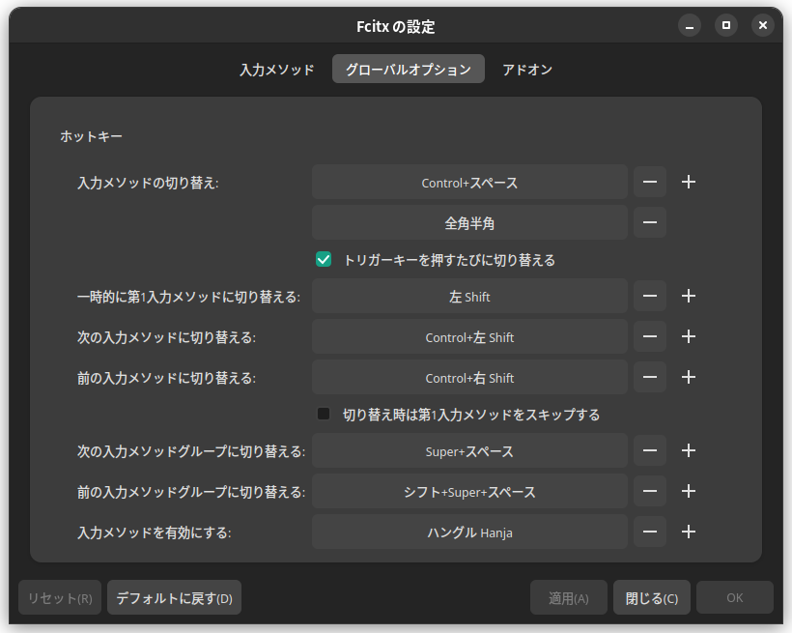
Task: Remove the 全角半角 hotkey with minus
Action: tap(650, 222)
